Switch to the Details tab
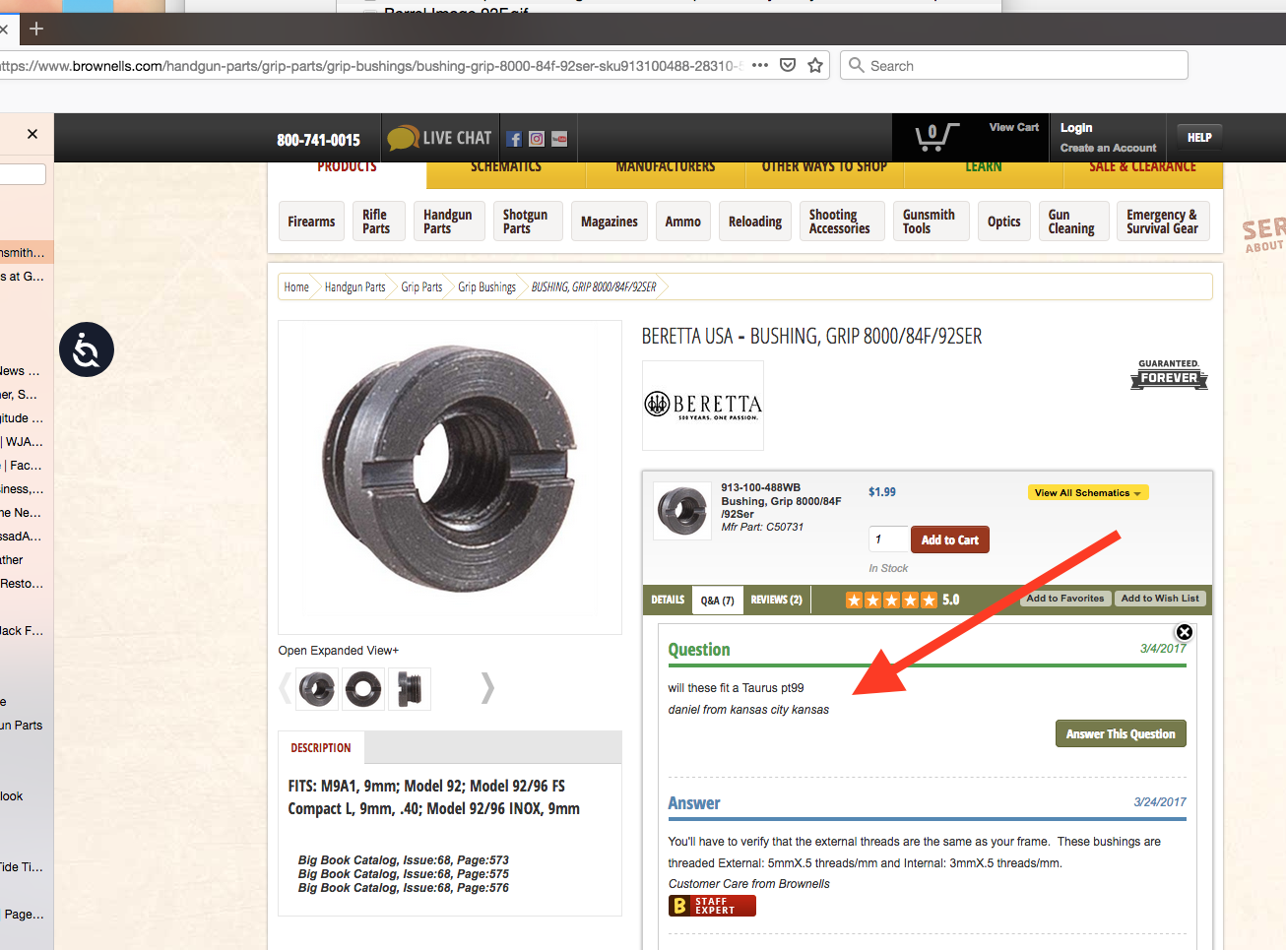Screen dimensions: 1286x950 pos(668,600)
